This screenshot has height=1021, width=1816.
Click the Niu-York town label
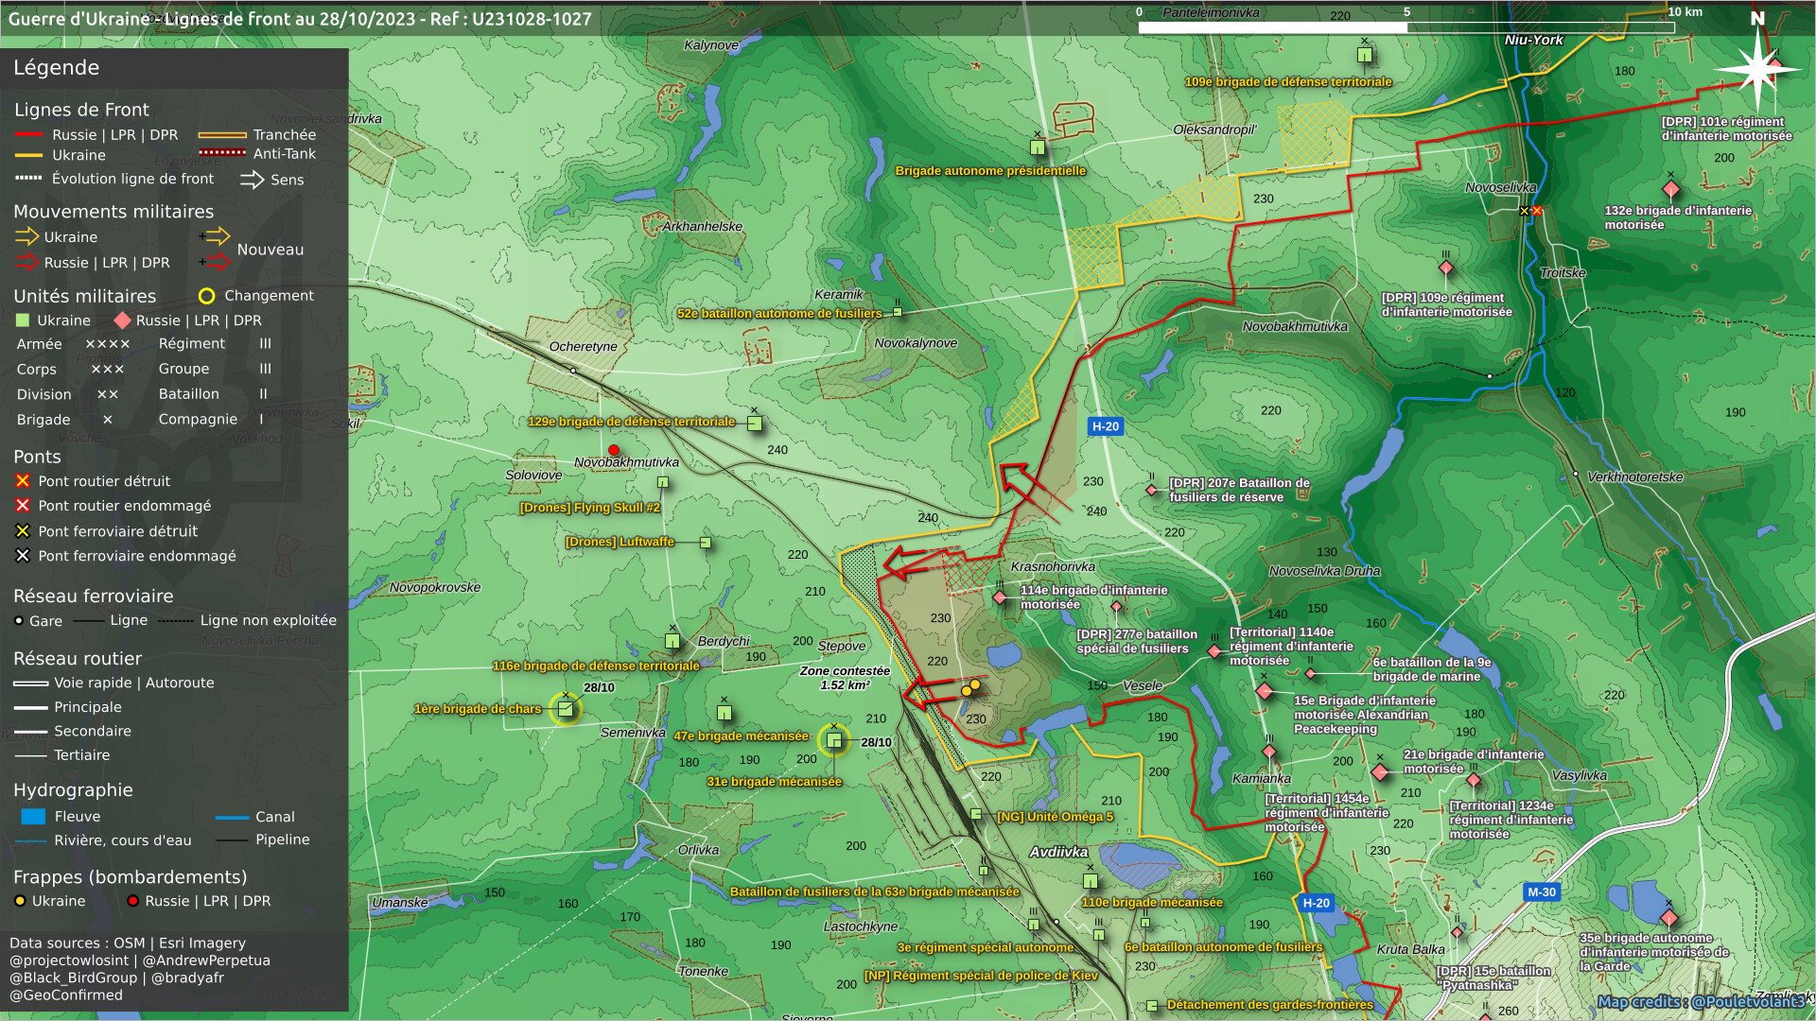pyautogui.click(x=1534, y=40)
